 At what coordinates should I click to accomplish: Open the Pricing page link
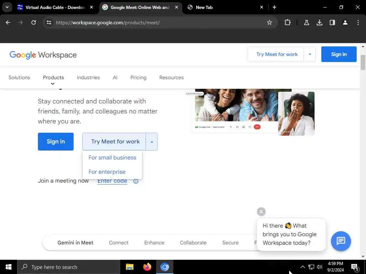point(138,77)
